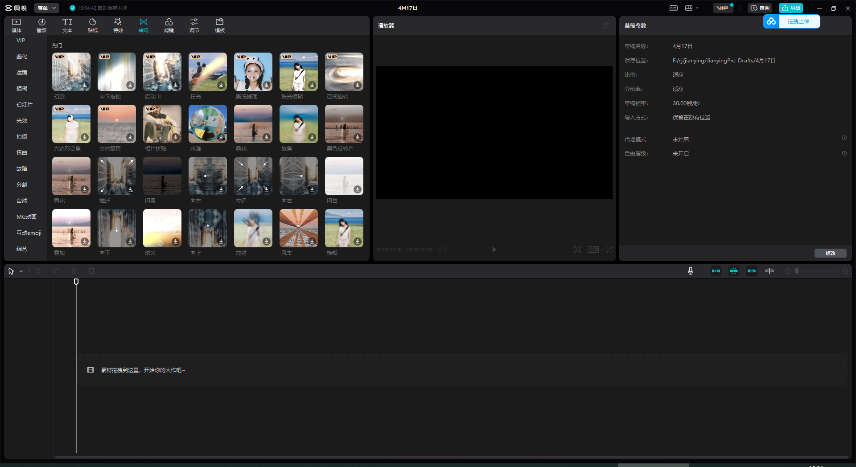Click the 修改 modify button
Viewport: 856px width, 467px height.
click(x=830, y=253)
